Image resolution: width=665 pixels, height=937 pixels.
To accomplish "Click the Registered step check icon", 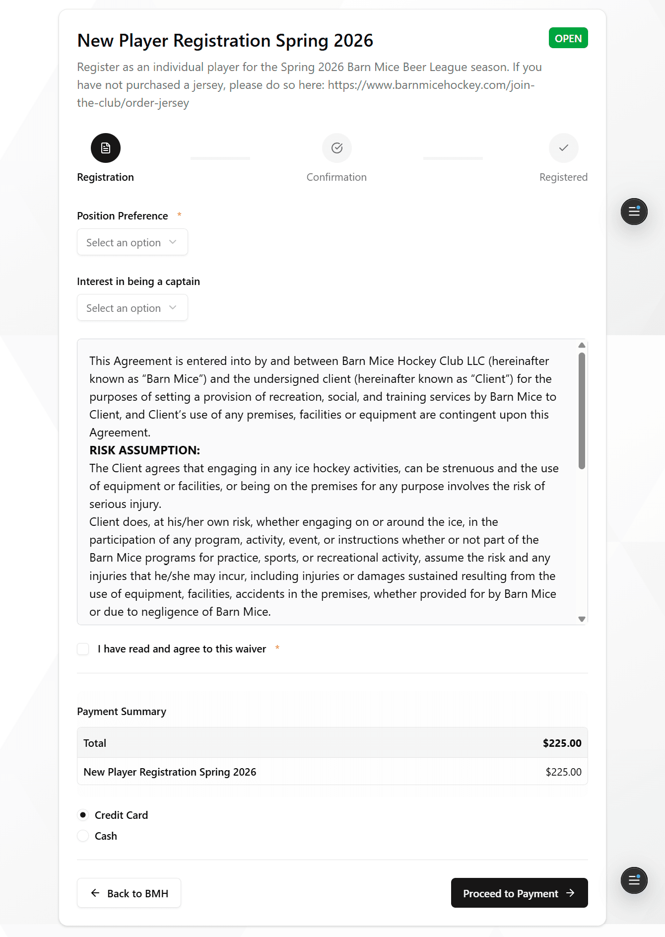I will [563, 147].
